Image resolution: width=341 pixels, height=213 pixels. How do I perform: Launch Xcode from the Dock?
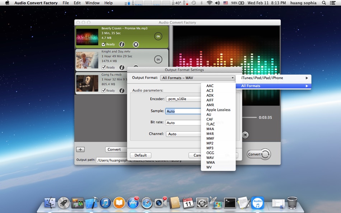[91, 203]
